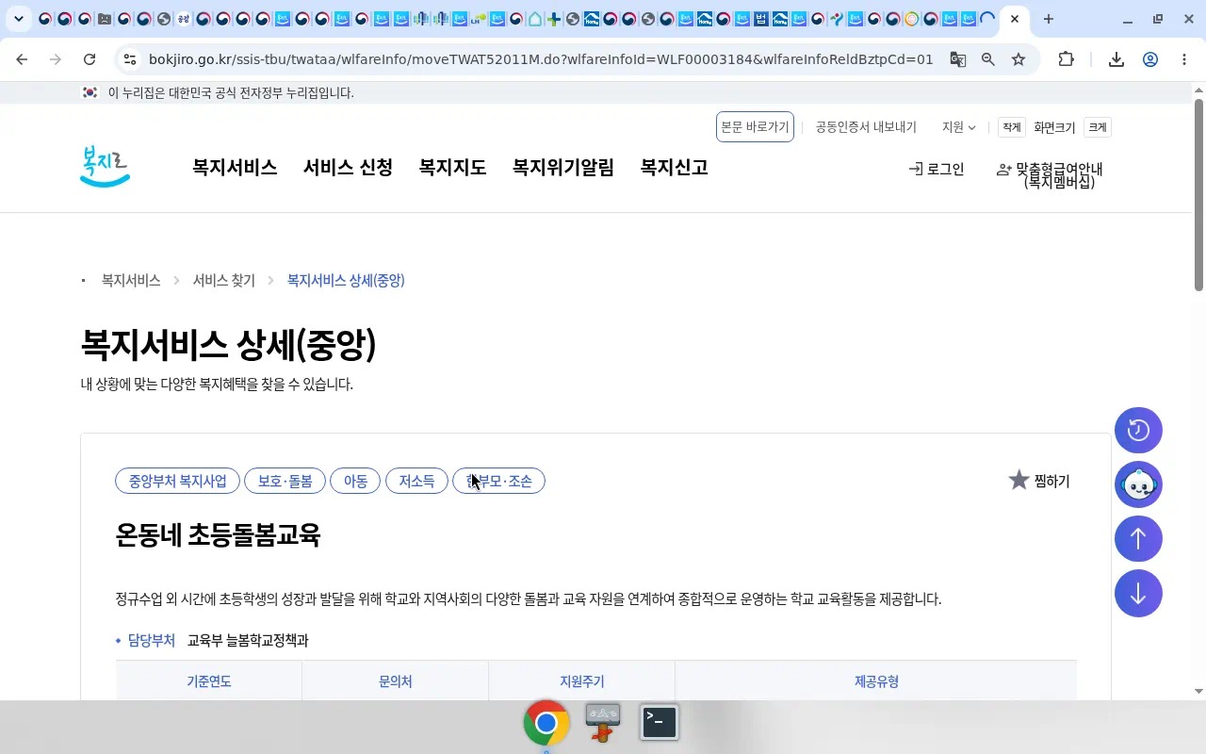The image size is (1206, 754).
Task: Open the chatbot assistant floating button
Action: pyautogui.click(x=1138, y=484)
